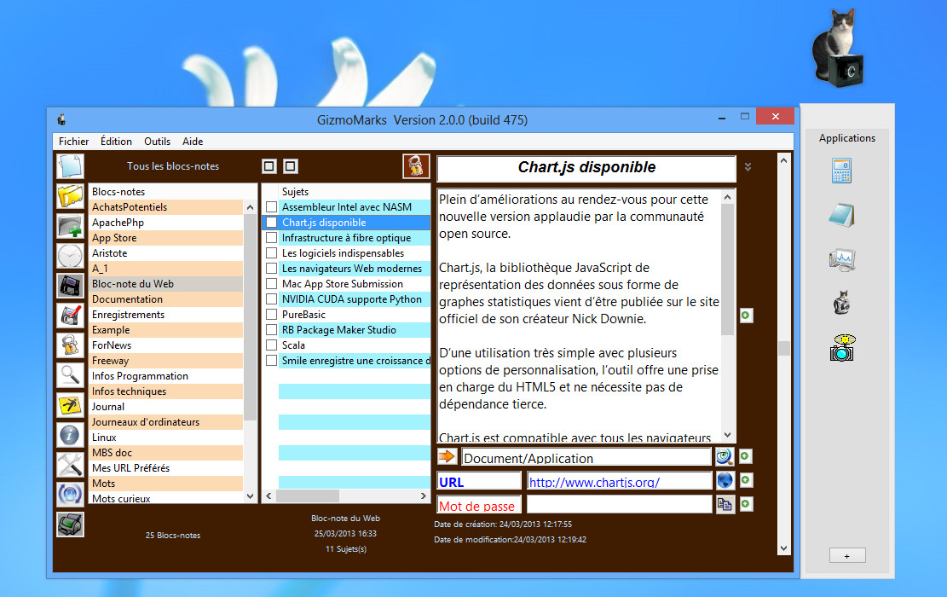This screenshot has height=597, width=947.
Task: Click the add folder icon with green plus
Action: [70, 226]
